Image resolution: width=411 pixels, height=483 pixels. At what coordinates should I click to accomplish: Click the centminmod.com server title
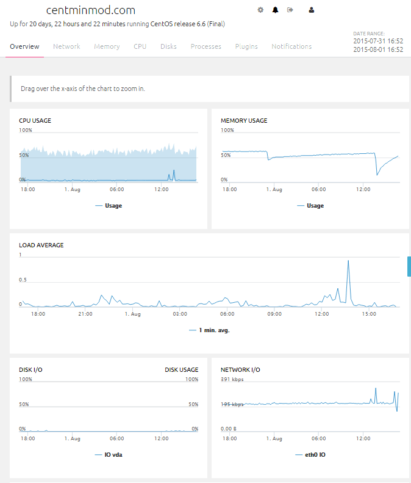coord(91,10)
